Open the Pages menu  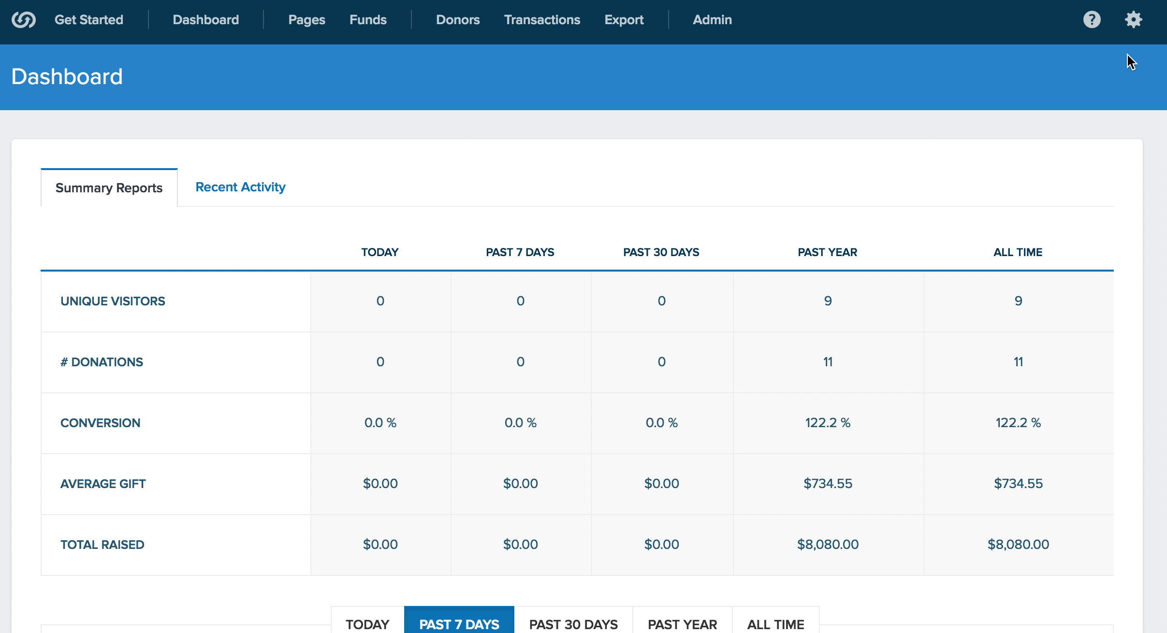click(306, 20)
